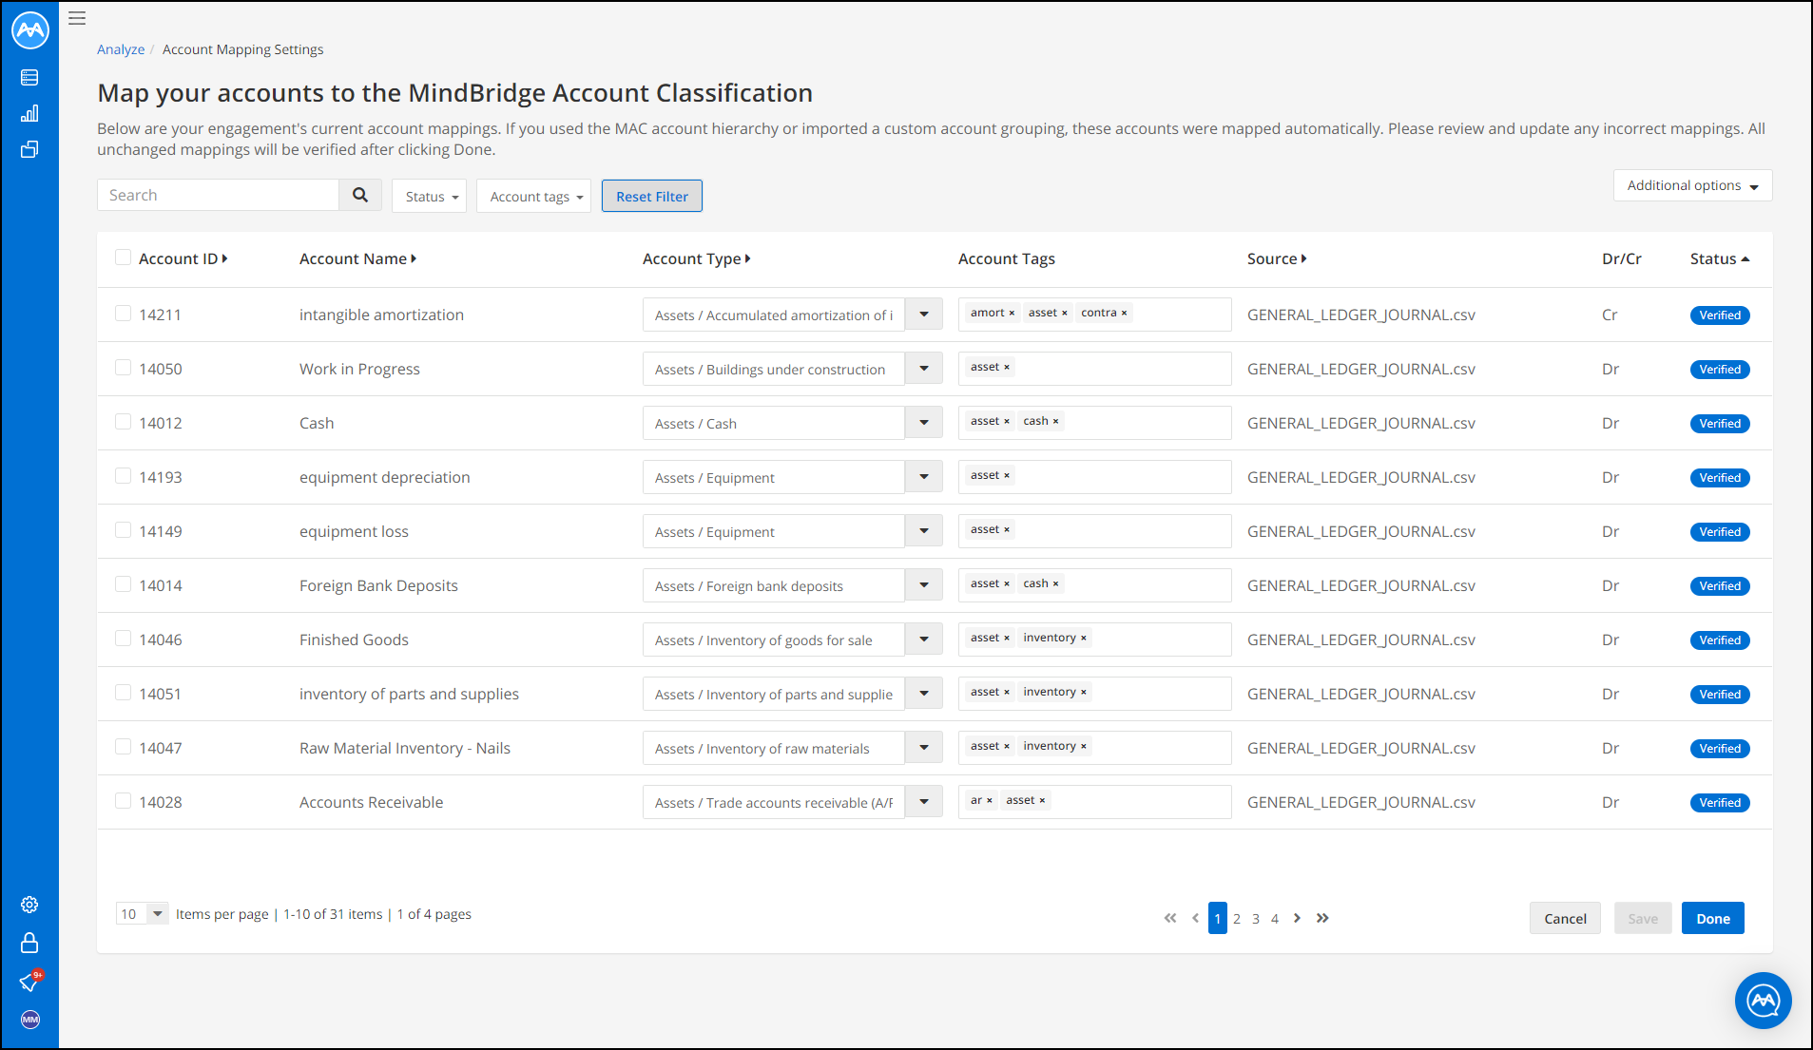Image resolution: width=1813 pixels, height=1050 pixels.
Task: Click into the Search input field
Action: point(219,195)
